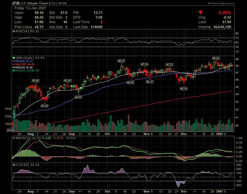Viewport: 247px width, 194px height.
Task: Click the Chg value -0.32
Action: (x=227, y=17)
